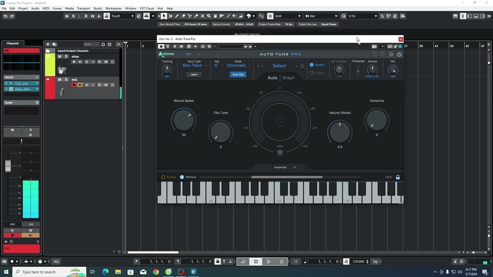
Task: Click transport Record button
Action: point(282,262)
